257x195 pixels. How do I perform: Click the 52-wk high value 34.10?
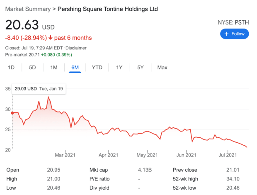233,179
